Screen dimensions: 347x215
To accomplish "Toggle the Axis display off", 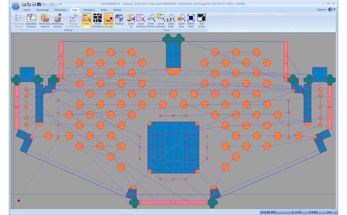I will pos(86,20).
